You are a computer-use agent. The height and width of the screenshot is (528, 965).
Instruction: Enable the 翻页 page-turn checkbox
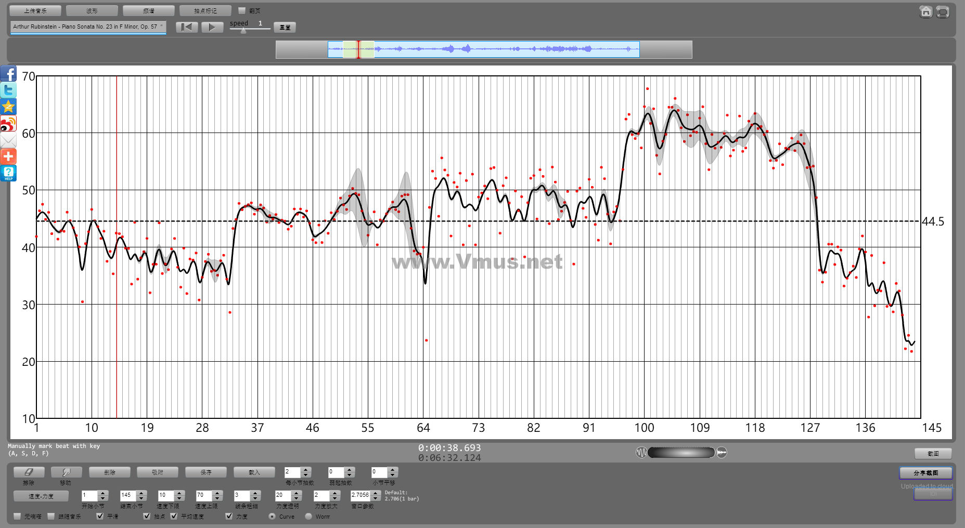[x=241, y=10]
